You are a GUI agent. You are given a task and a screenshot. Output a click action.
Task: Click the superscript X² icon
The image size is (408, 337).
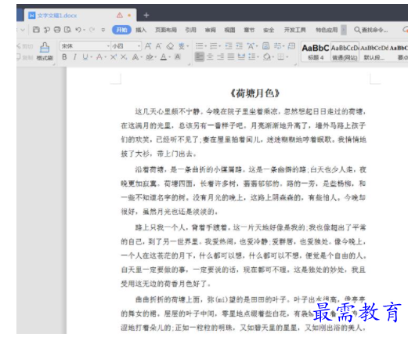point(114,56)
